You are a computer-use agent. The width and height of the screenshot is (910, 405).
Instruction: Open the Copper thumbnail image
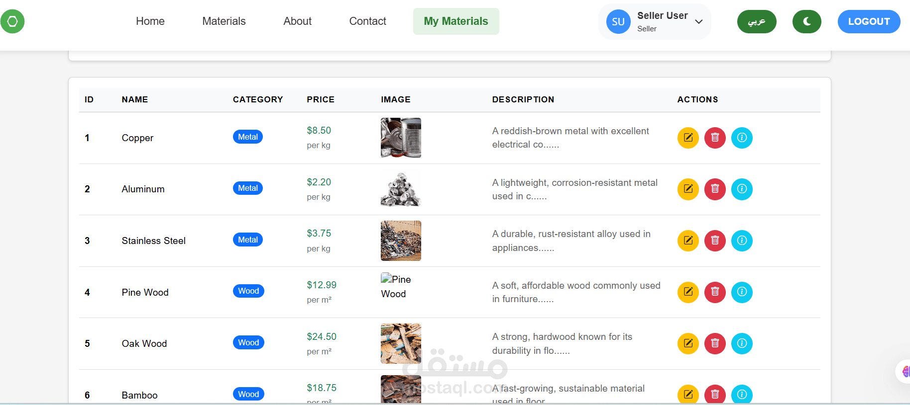[401, 138]
